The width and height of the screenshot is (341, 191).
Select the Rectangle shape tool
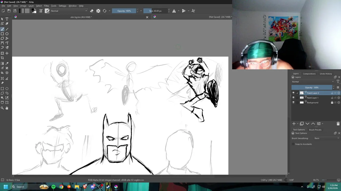click(2, 34)
